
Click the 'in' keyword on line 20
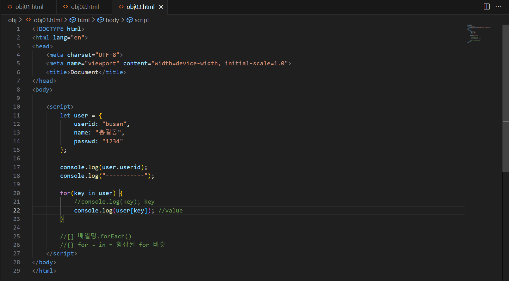(91, 193)
